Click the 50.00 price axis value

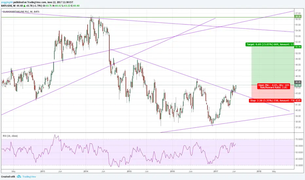(x=298, y=53)
